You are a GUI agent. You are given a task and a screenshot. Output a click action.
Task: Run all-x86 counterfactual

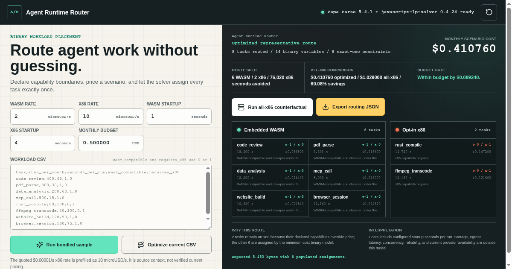click(x=272, y=107)
